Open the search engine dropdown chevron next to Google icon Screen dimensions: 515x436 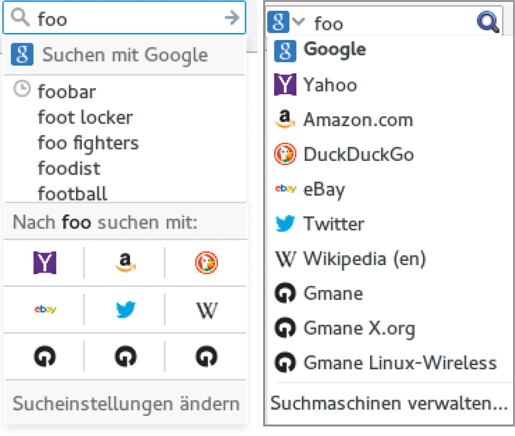click(x=298, y=22)
